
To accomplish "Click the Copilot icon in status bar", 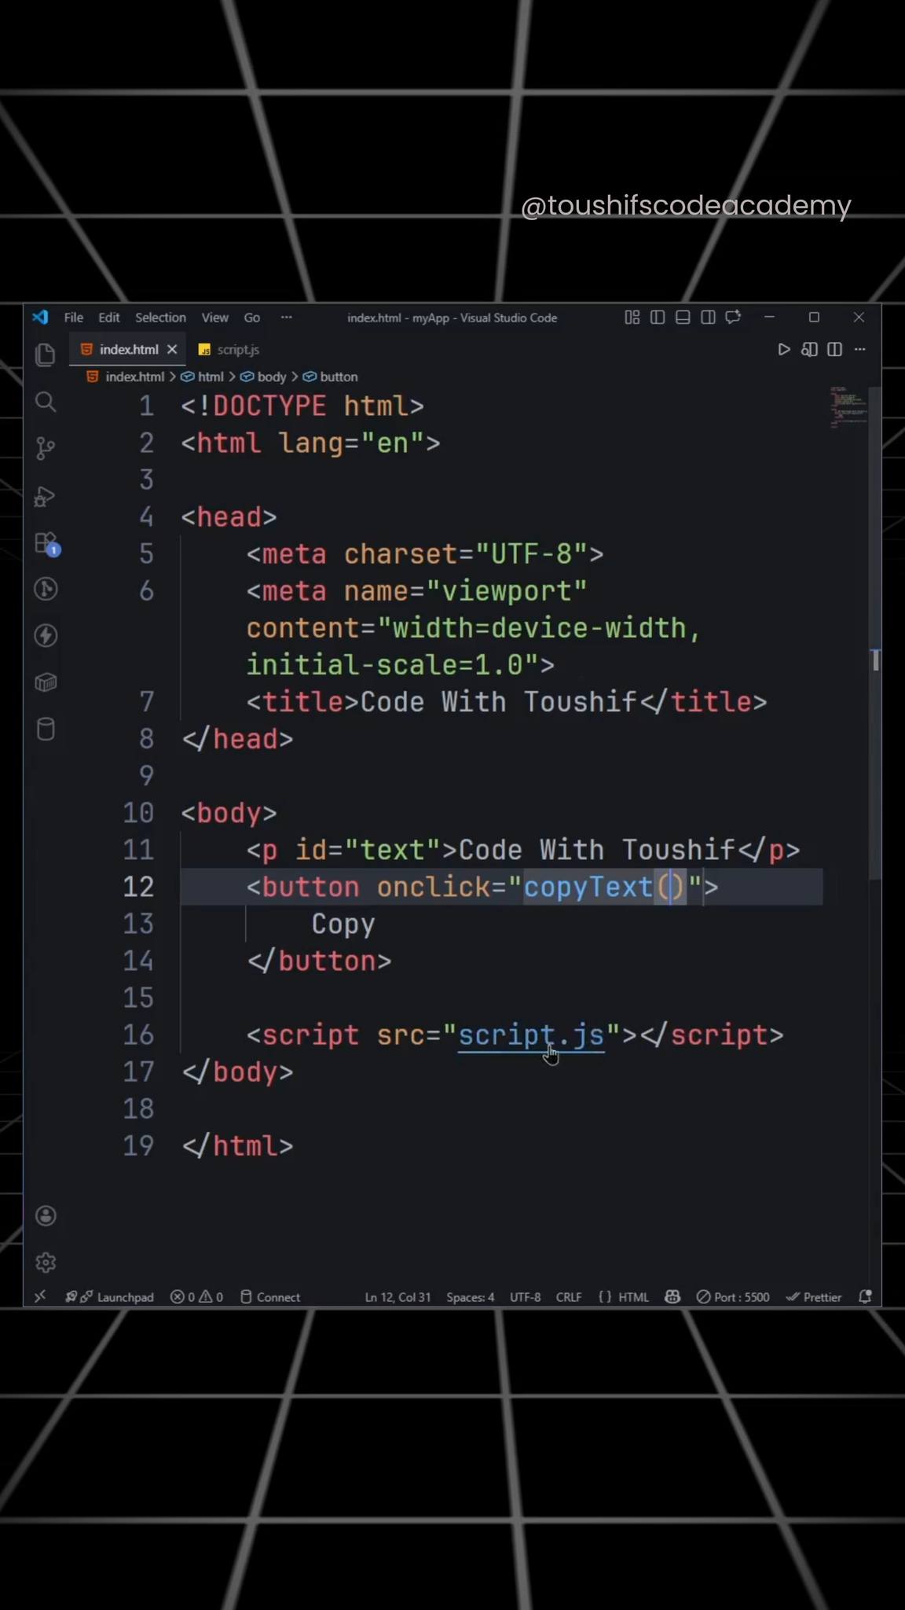I will tap(672, 1297).
